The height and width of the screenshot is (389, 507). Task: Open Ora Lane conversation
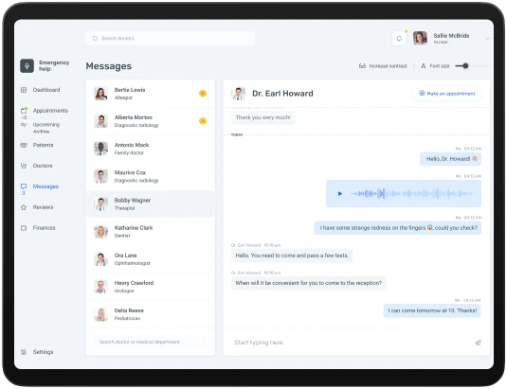click(x=151, y=259)
